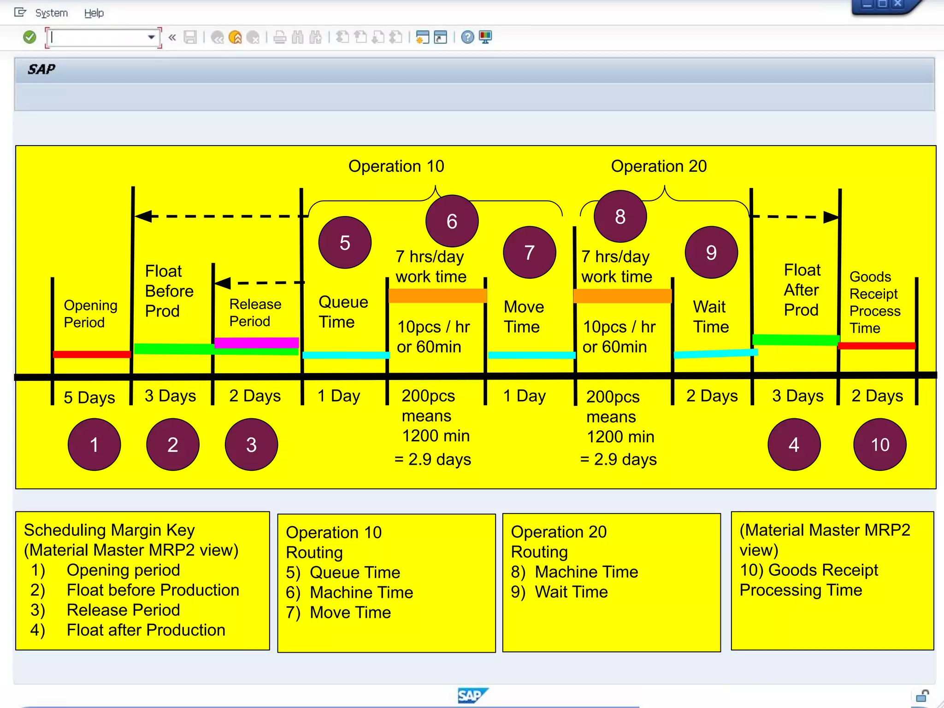The width and height of the screenshot is (944, 708).
Task: Click the Find Next binoculars icon
Action: (316, 37)
